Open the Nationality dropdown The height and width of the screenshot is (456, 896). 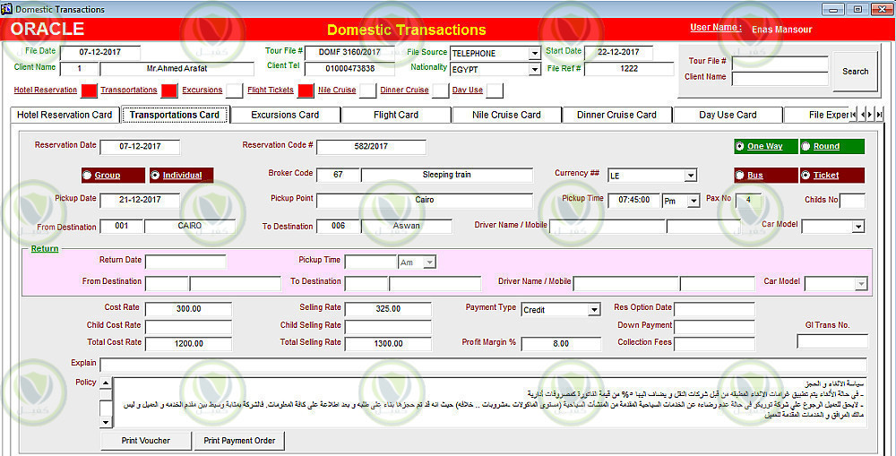click(535, 69)
